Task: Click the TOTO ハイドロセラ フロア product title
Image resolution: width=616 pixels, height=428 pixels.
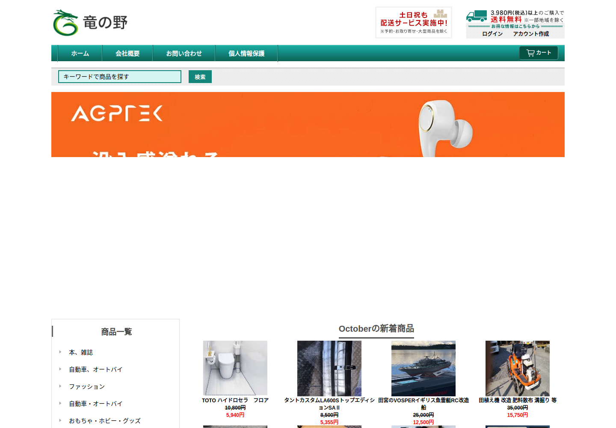Action: [235, 401]
